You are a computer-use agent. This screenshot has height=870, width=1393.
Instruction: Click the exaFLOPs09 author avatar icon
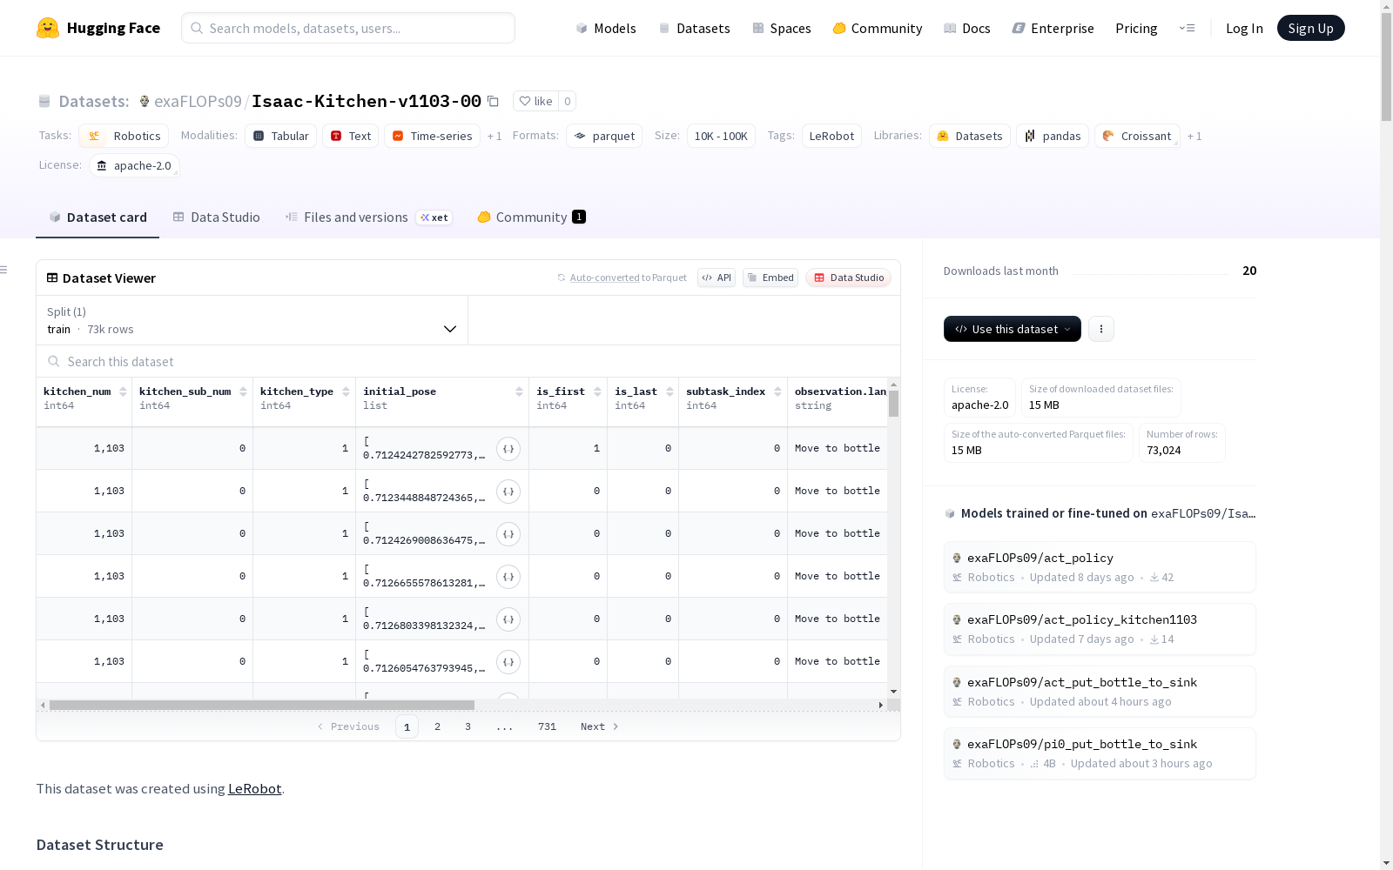[145, 101]
